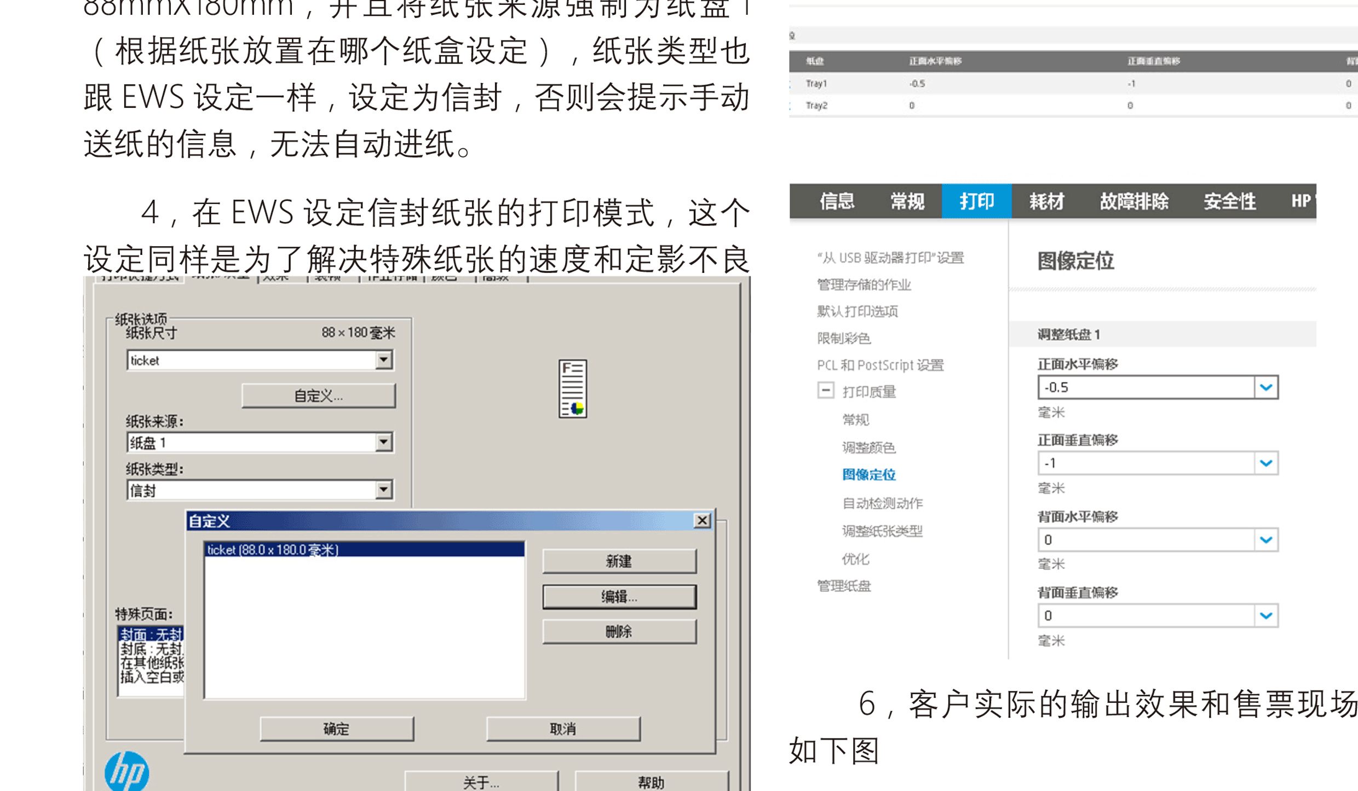This screenshot has height=791, width=1358.
Task: Click the Tray1 row in offset table
Action: [x=1073, y=84]
